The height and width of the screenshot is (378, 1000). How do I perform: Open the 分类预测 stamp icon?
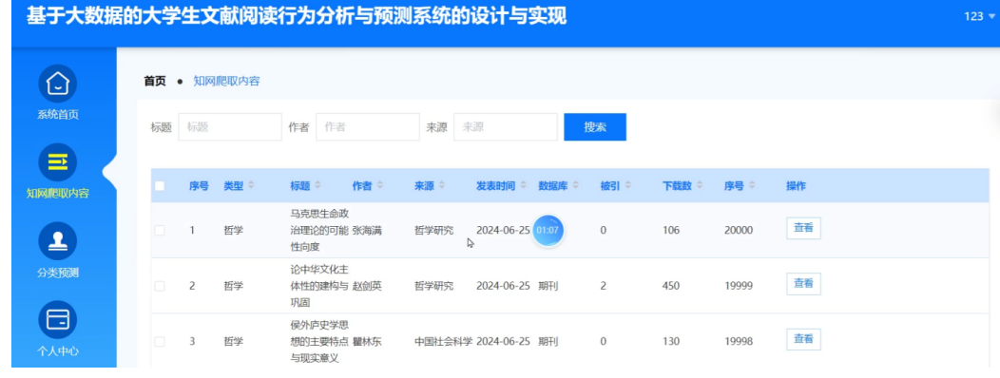(58, 241)
